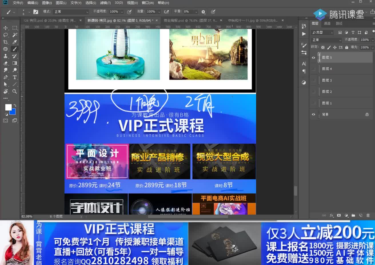Select the Move tool
Viewport: 375px width, 265px height.
(x=6, y=28)
